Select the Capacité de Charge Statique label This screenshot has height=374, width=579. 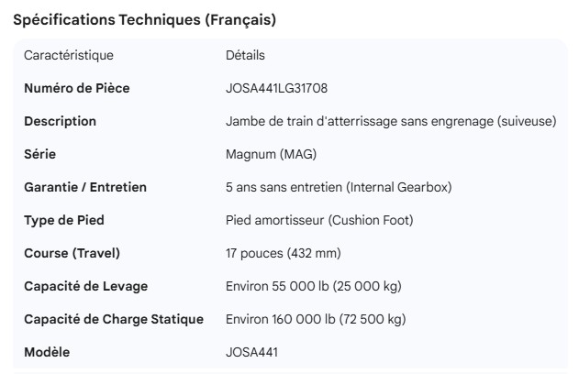click(x=114, y=319)
